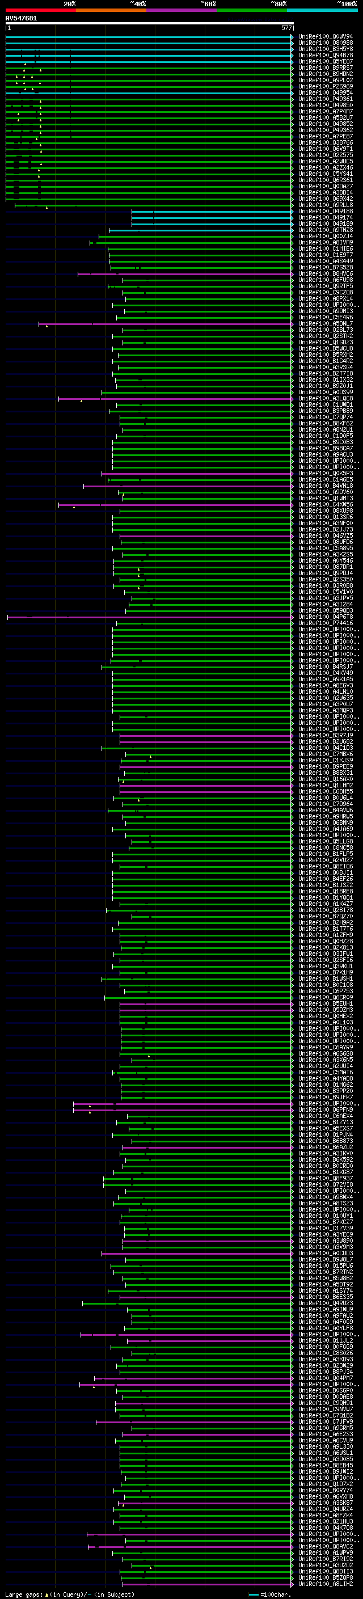Click the cyan ~100% identity legend segment
This screenshot has height=1599, width=363.
322,10
